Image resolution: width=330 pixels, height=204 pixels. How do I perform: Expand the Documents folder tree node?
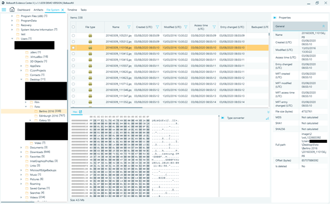pos(21,147)
